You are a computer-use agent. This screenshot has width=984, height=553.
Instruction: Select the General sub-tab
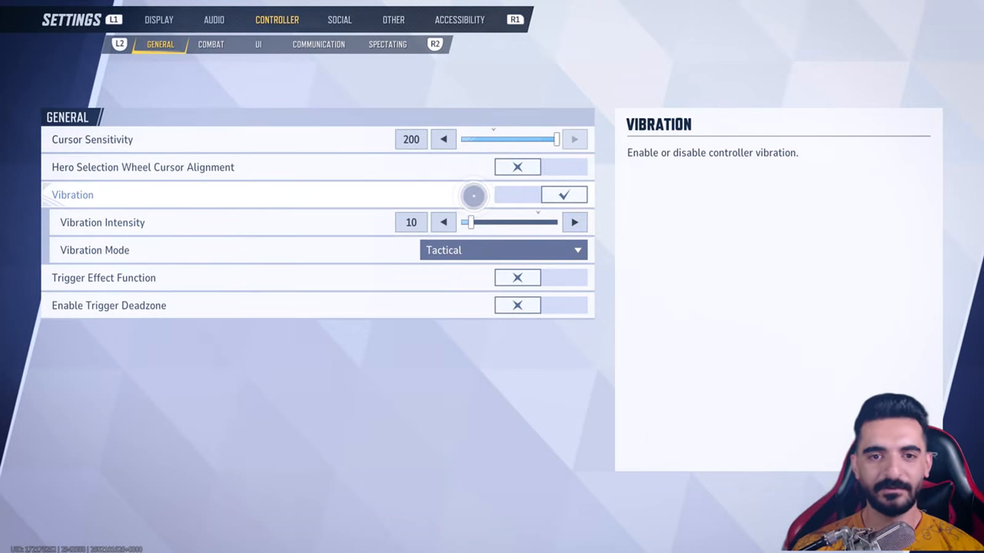click(x=161, y=44)
